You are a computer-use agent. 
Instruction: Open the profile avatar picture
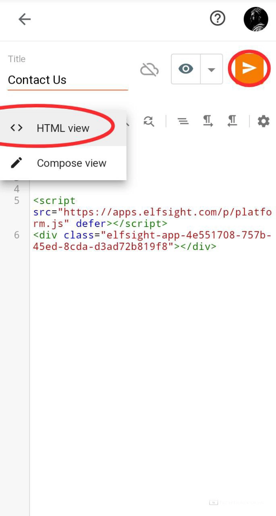point(255,19)
